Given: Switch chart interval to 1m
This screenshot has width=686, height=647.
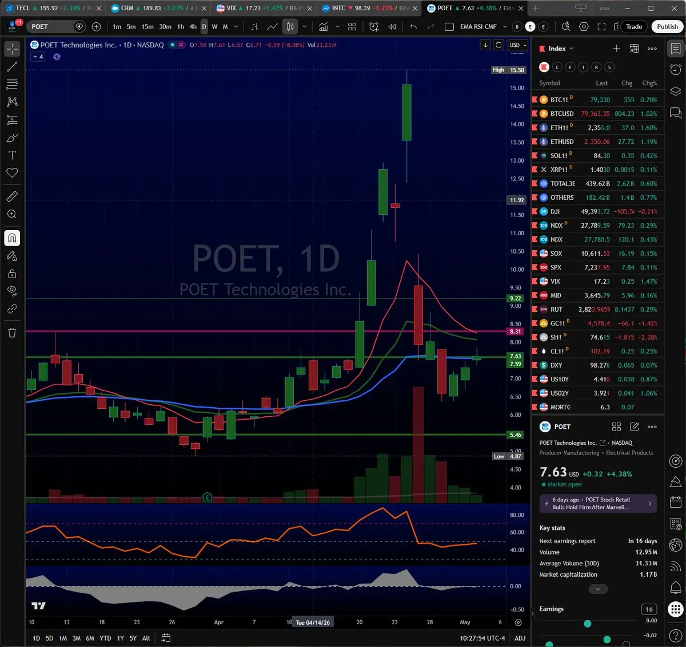Looking at the screenshot, I should [117, 27].
